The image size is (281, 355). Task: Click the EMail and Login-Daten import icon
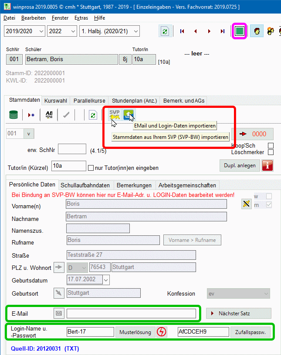tap(129, 115)
